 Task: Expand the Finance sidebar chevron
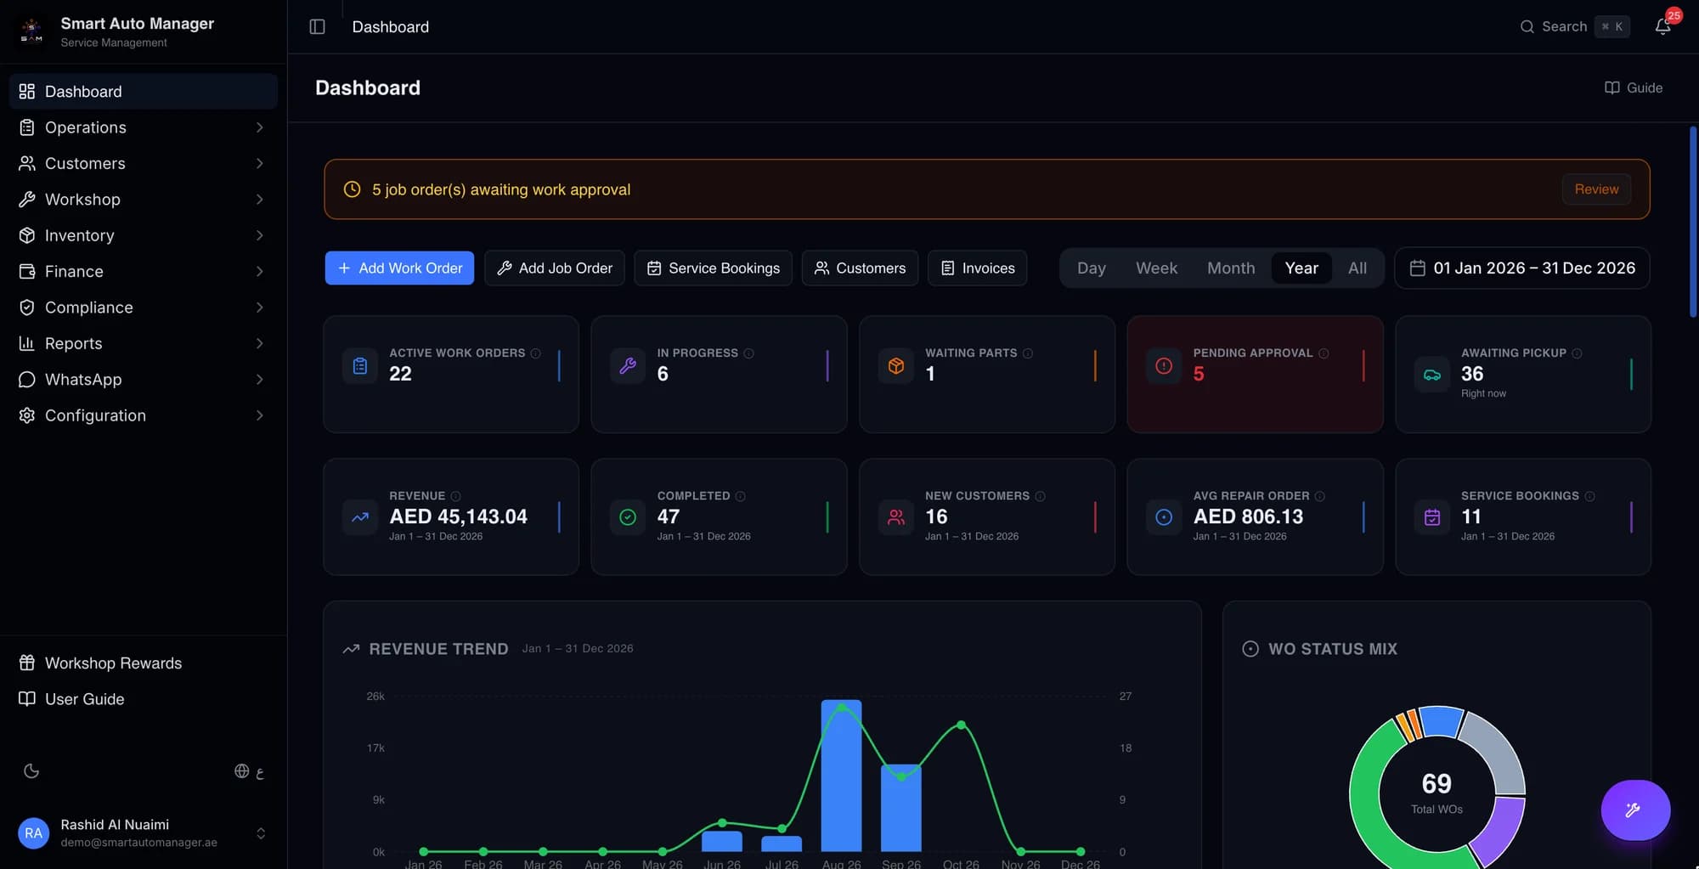click(259, 272)
